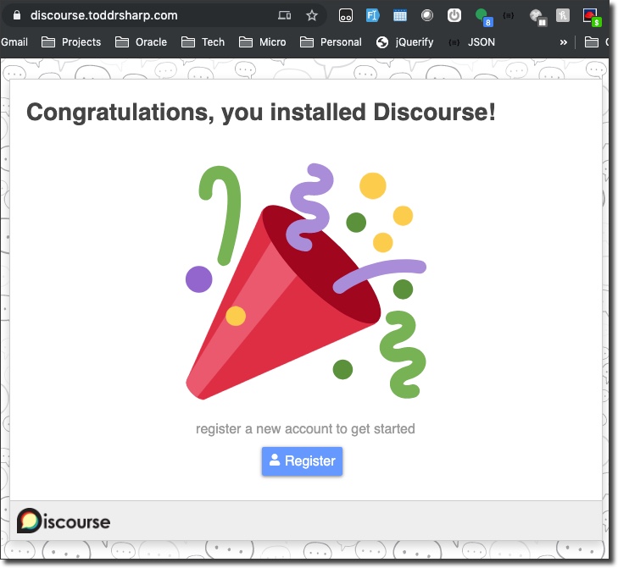Click the party popper image
This screenshot has width=618, height=568.
tap(305, 281)
